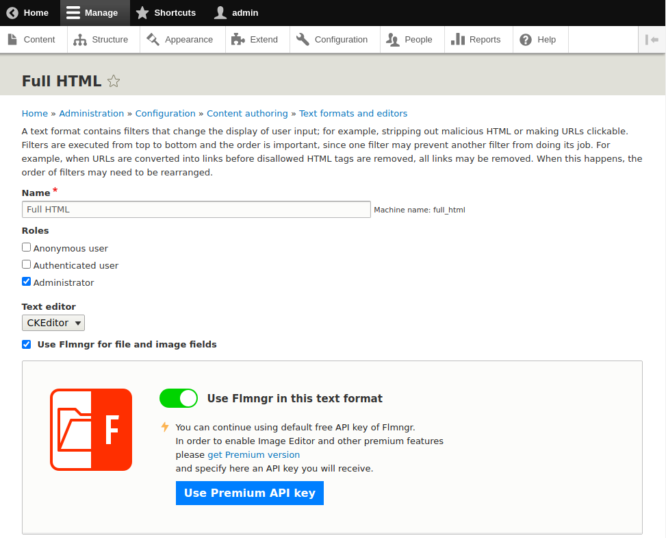Click the People users icon
The image size is (666, 538).
(393, 40)
